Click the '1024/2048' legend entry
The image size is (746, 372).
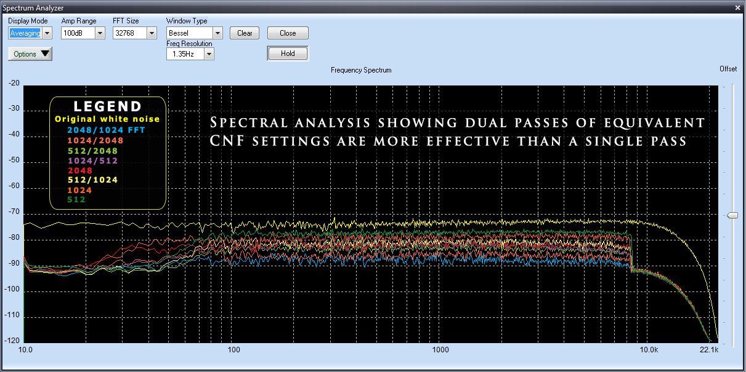click(95, 140)
